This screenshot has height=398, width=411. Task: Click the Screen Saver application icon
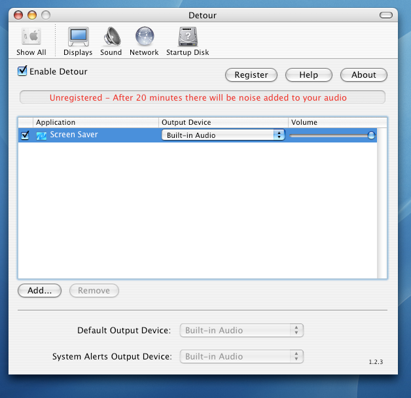pyautogui.click(x=41, y=135)
